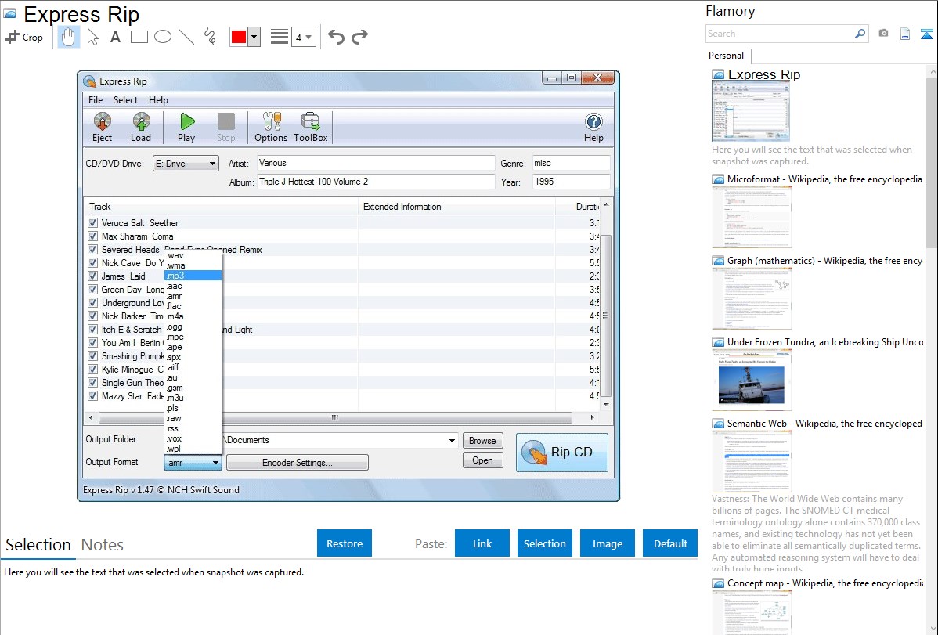Switch to the Notes tab
This screenshot has width=938, height=635.
tap(103, 545)
